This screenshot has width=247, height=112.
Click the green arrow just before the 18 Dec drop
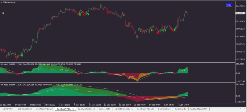tap(124, 15)
